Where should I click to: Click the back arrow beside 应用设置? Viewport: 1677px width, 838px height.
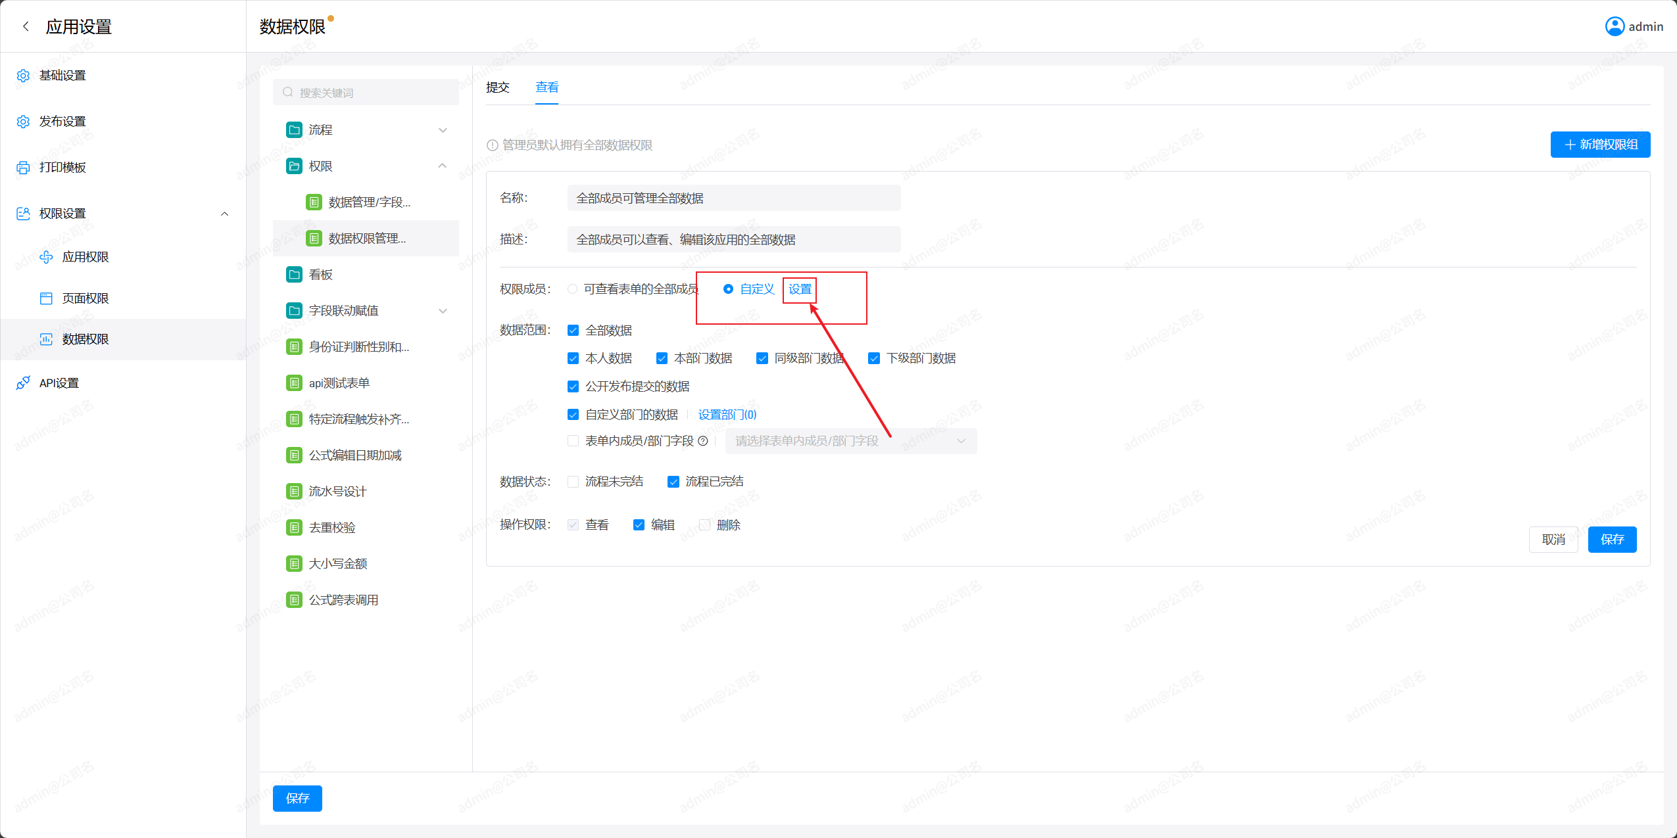[26, 26]
